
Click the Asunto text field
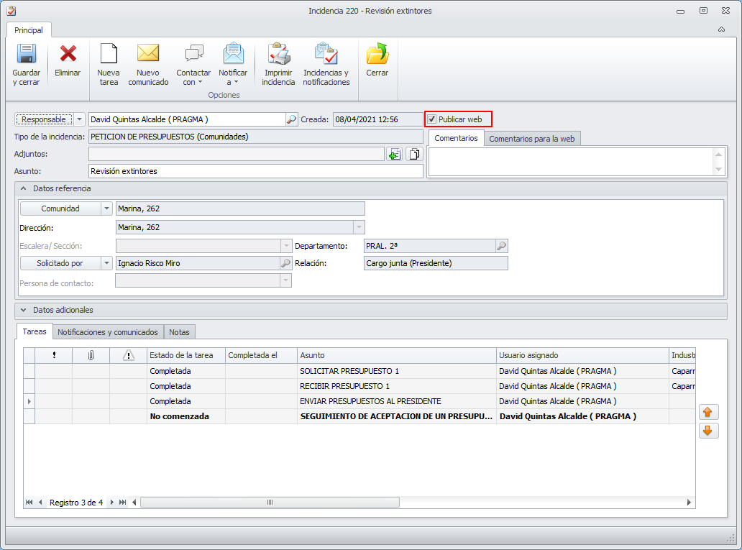point(255,171)
